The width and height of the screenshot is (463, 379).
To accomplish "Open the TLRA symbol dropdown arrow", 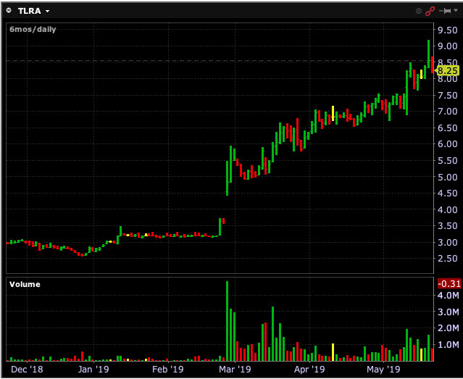I will click(47, 12).
